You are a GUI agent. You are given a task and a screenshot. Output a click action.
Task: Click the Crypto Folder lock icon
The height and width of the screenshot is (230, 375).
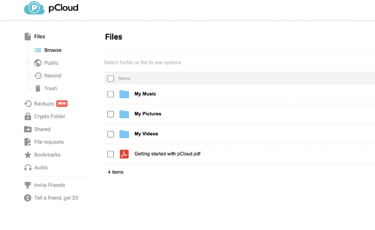point(28,117)
